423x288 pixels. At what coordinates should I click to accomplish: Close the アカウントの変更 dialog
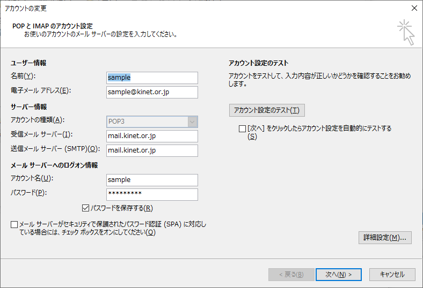coord(414,8)
